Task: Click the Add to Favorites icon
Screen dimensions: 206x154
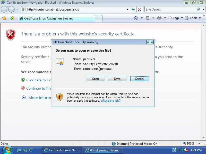Action: click(12, 18)
